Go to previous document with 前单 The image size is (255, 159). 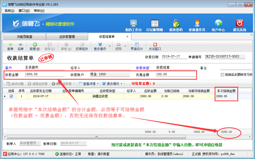(x=10, y=47)
